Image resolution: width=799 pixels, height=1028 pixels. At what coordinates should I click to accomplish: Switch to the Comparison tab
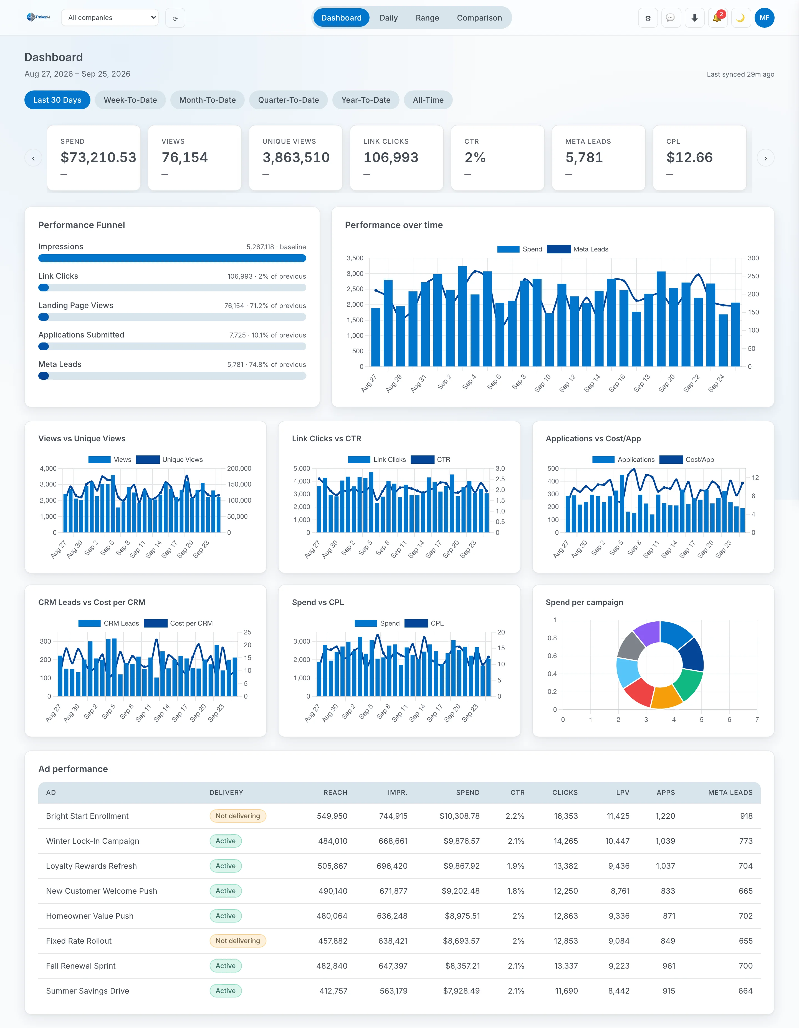[479, 18]
